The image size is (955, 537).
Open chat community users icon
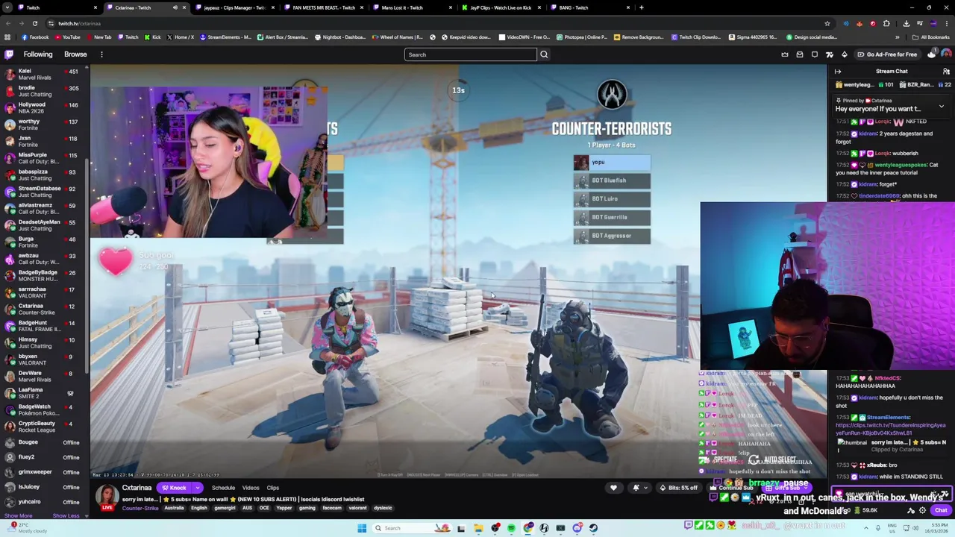(946, 72)
